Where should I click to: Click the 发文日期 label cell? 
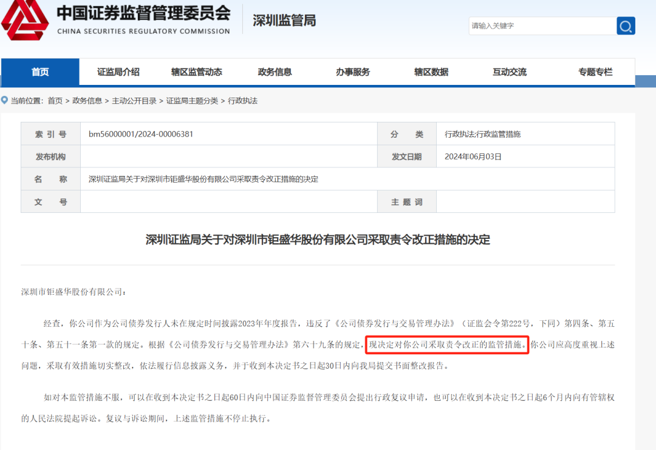(x=406, y=156)
